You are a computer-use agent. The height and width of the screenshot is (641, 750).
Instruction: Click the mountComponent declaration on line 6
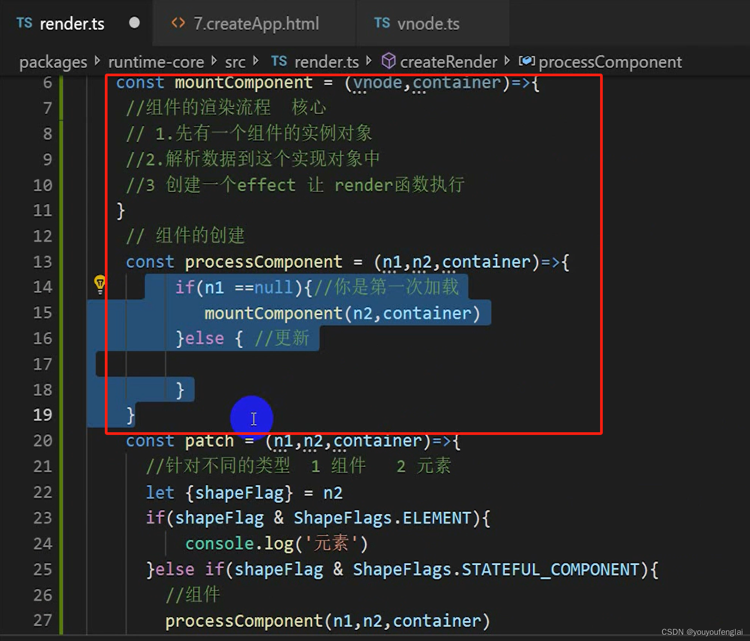tap(244, 83)
